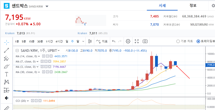Remove the MA 14 indicator
215x110 pixels.
pos(51,56)
